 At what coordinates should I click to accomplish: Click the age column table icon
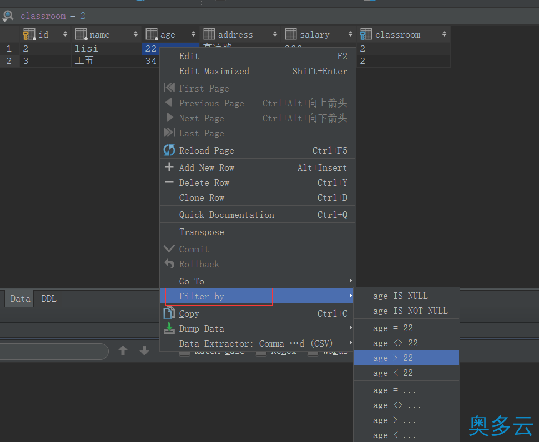[152, 34]
